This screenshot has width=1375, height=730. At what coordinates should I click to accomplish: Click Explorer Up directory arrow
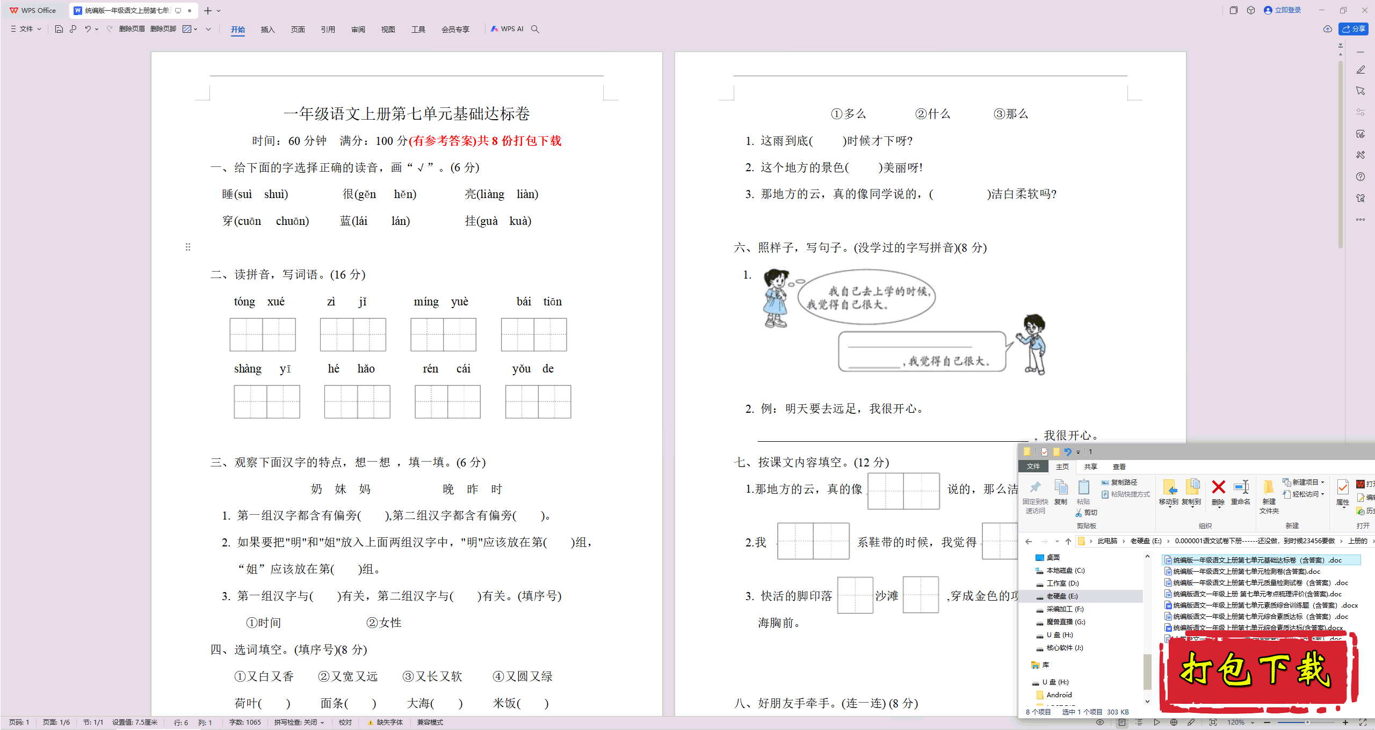(x=1068, y=541)
